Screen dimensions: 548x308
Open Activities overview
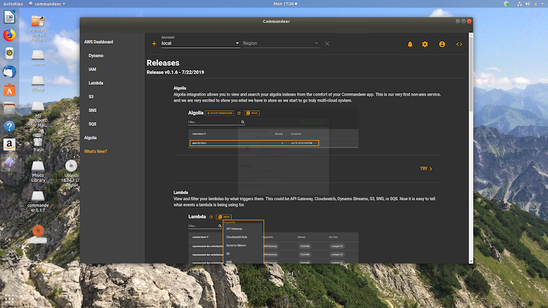click(x=13, y=4)
